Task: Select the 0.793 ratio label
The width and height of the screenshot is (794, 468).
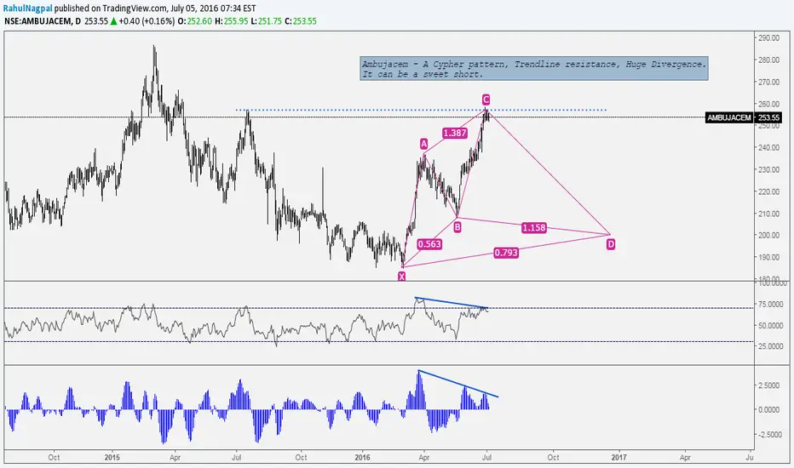Action: tap(506, 253)
